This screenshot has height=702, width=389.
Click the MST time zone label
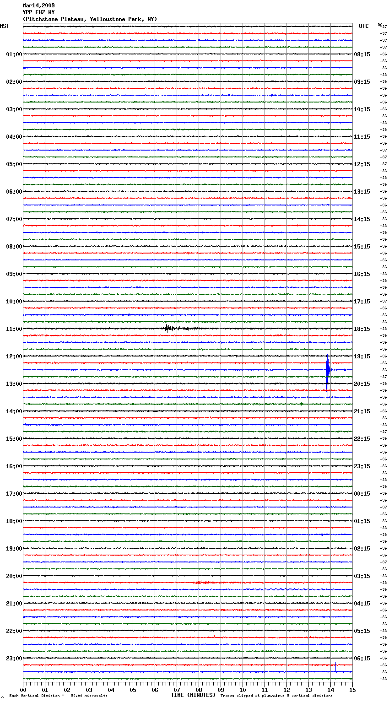click(x=5, y=26)
